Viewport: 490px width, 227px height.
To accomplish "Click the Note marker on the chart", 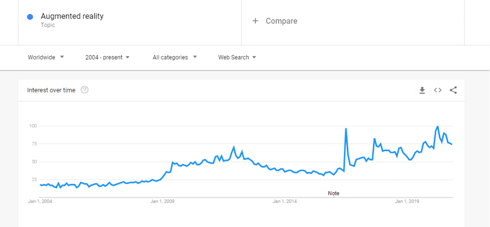I will 333,193.
